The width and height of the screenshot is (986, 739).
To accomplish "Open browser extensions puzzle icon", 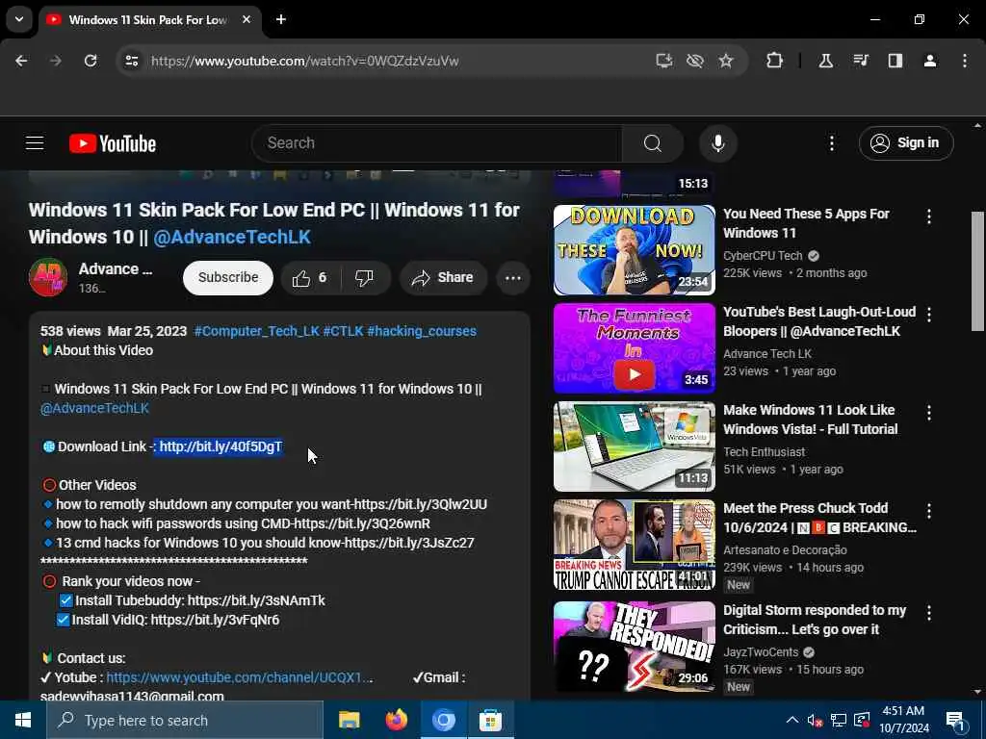I will point(775,61).
